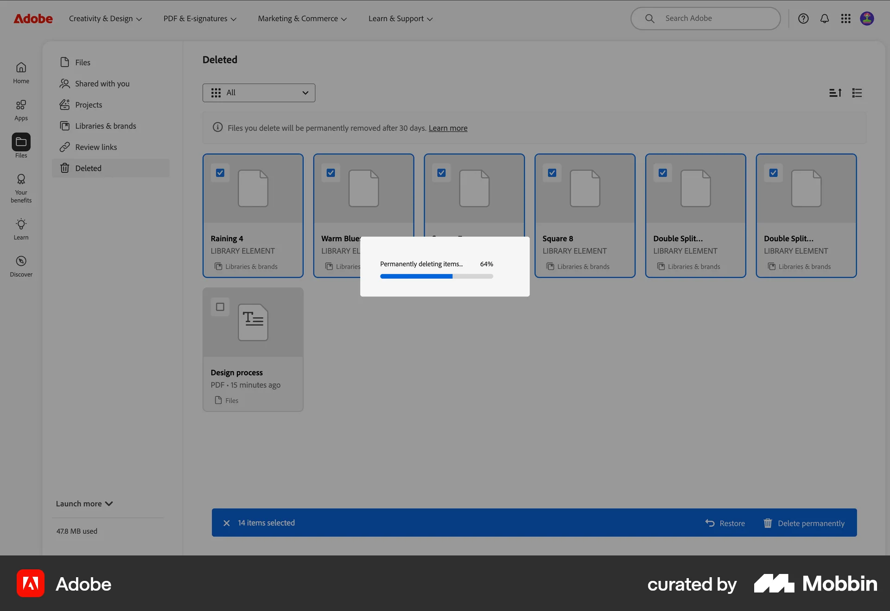Open the Adobe apps grid launcher
This screenshot has width=890, height=611.
tap(846, 19)
